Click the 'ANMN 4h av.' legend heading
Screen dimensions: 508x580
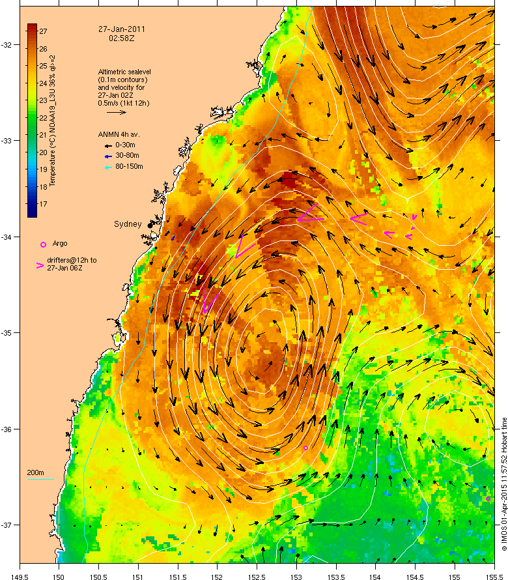pyautogui.click(x=119, y=134)
